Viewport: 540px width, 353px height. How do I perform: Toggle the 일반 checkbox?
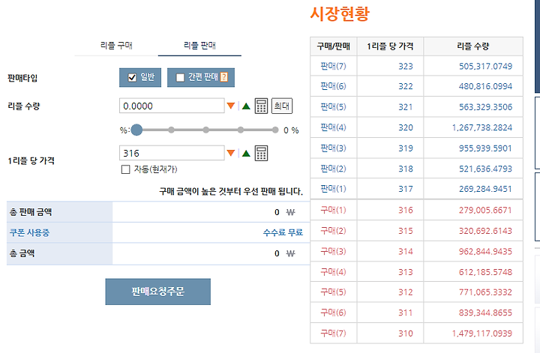pyautogui.click(x=132, y=77)
